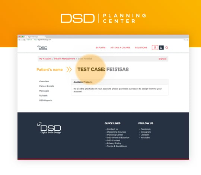Close the Digital Smile Design browser tab

(44, 37)
